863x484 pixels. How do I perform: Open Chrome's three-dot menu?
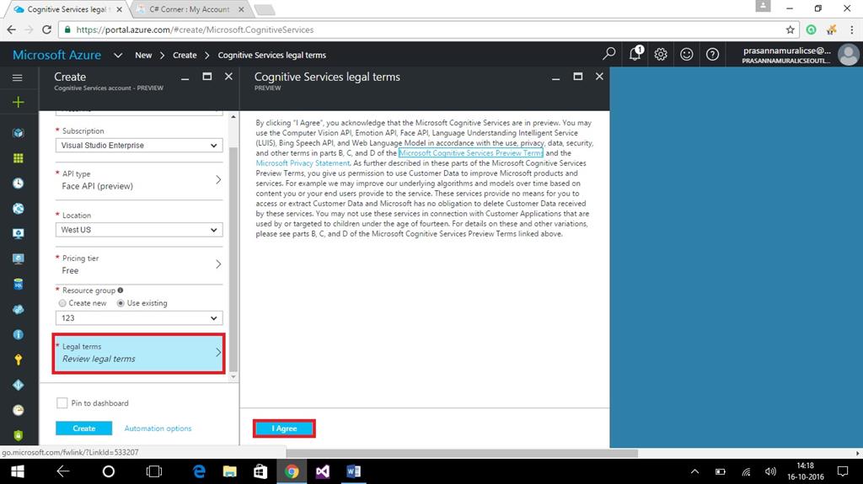(852, 29)
